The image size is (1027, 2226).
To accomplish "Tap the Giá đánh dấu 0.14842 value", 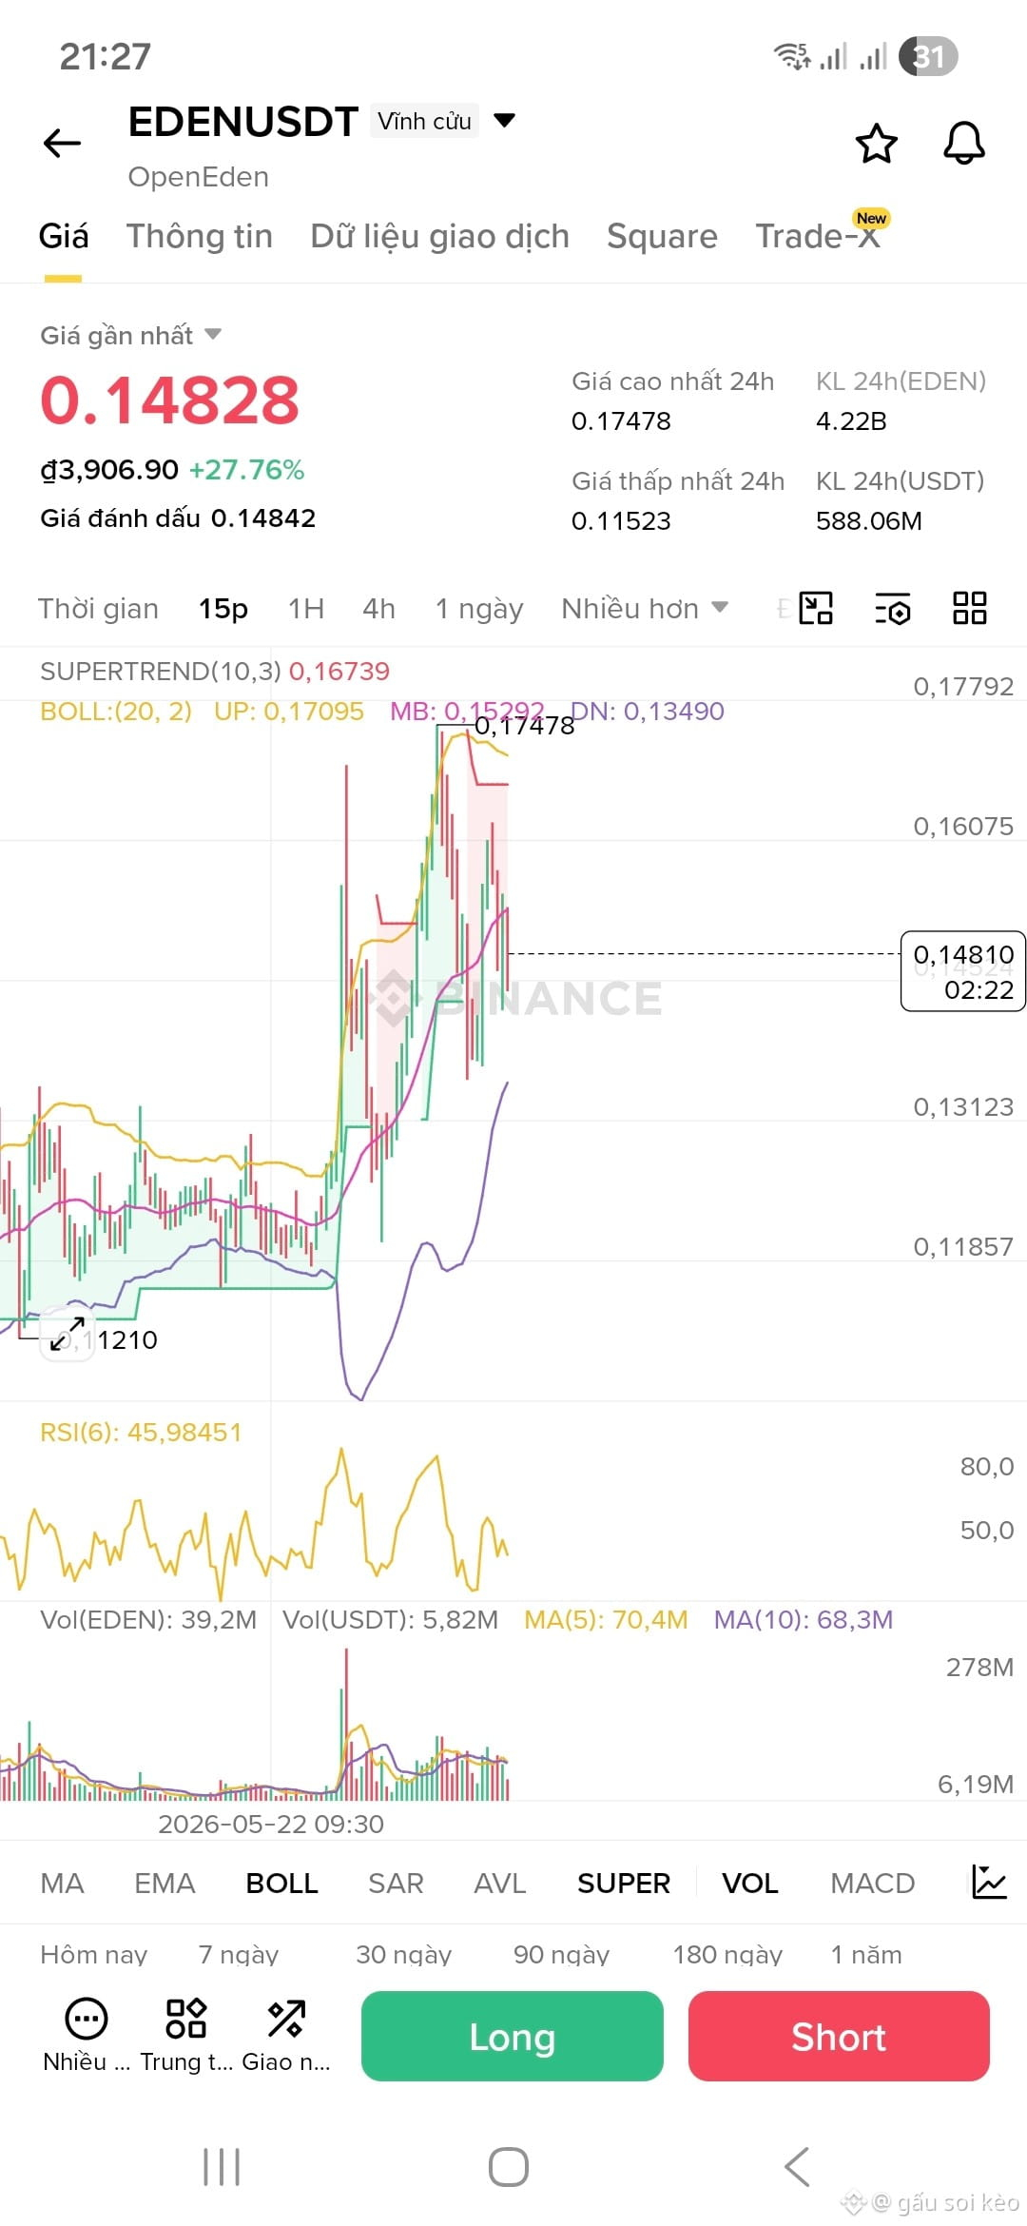I will (178, 517).
